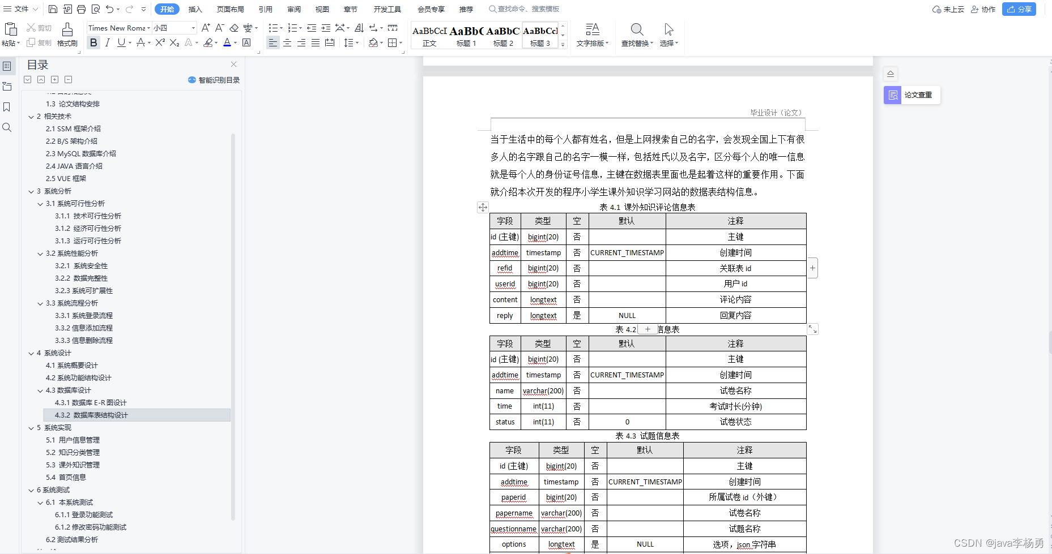Click 智能识别目录 link
1052x554 pixels.
click(214, 80)
